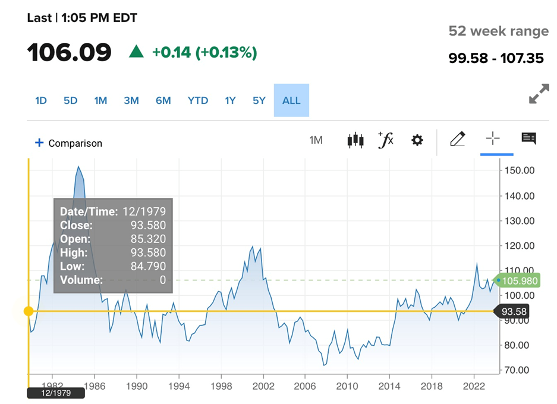
Task: Open the 1M interval dropdown
Action: click(316, 140)
